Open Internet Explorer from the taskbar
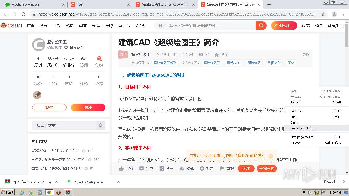Image resolution: width=349 pixels, height=196 pixels. click(22, 192)
